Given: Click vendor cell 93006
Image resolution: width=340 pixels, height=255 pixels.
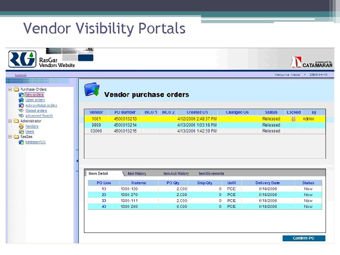Looking at the screenshot, I should point(96,131).
